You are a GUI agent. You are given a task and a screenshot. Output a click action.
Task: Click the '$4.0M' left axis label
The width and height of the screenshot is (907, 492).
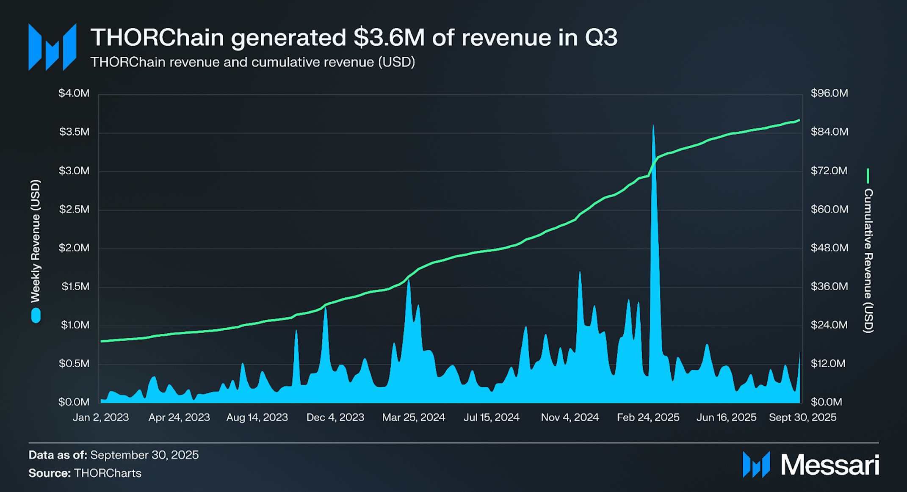coord(74,93)
